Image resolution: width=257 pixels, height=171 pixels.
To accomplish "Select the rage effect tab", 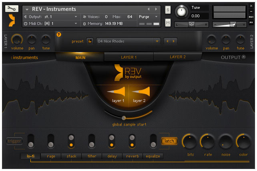I will (51, 156).
